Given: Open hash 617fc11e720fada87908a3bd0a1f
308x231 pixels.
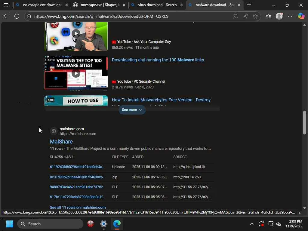Looking at the screenshot, I should point(77,197).
